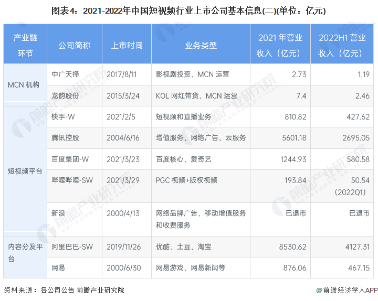Screen dimensions: 378x301
Task: Click 2022H1 revenue value 427.62
Action: pos(358,117)
